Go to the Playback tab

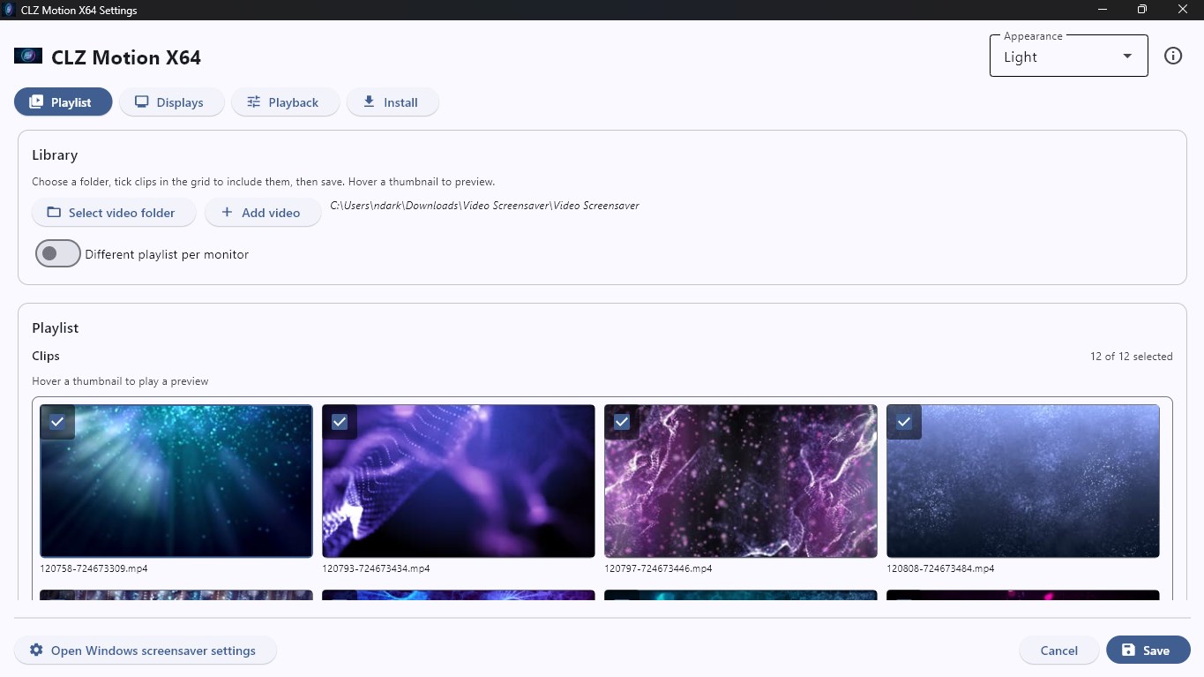tap(285, 102)
